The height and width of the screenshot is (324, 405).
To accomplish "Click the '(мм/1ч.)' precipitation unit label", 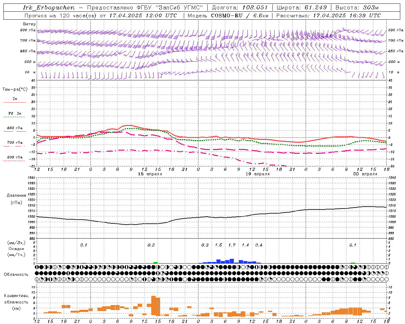I will click(16, 255).
